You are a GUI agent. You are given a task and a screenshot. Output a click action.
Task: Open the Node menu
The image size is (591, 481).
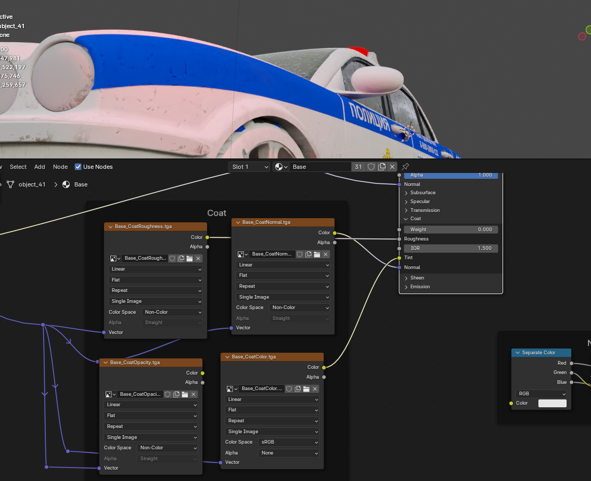pos(60,167)
